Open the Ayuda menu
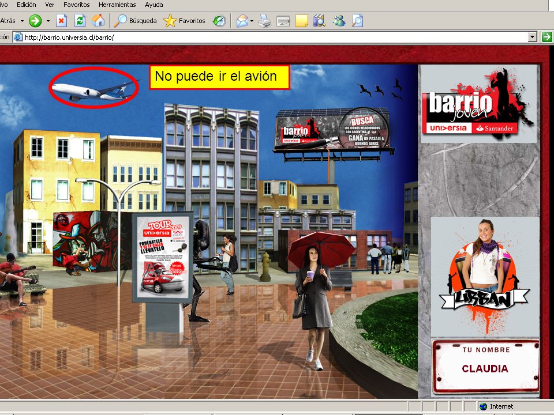 [x=154, y=5]
